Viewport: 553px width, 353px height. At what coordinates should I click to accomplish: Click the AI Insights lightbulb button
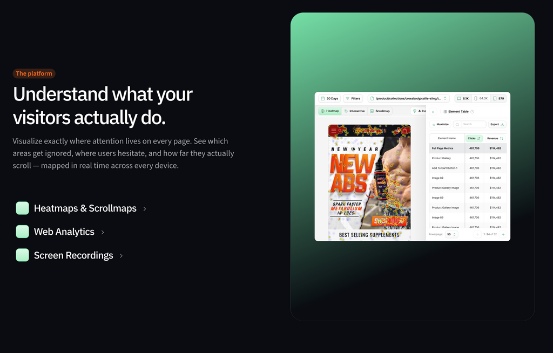[x=419, y=111]
